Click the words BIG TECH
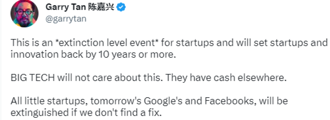 pos(33,78)
